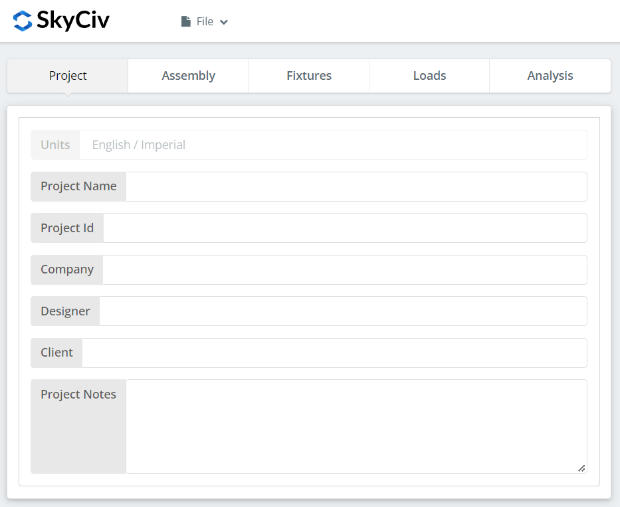This screenshot has height=507, width=620.
Task: Focus the Project Name text field
Action: 356,187
